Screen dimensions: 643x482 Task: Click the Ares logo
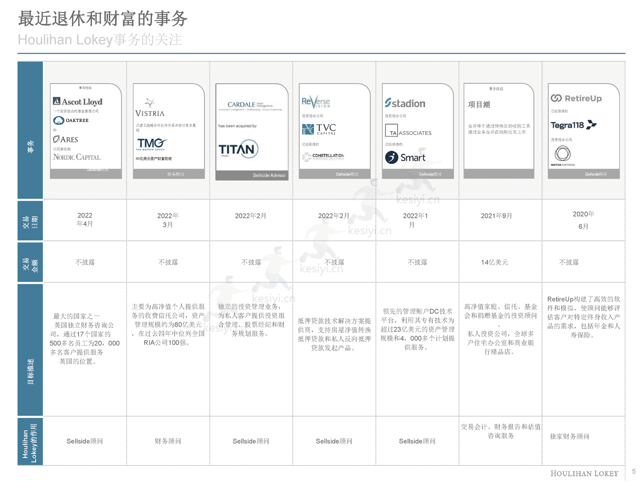[x=65, y=140]
